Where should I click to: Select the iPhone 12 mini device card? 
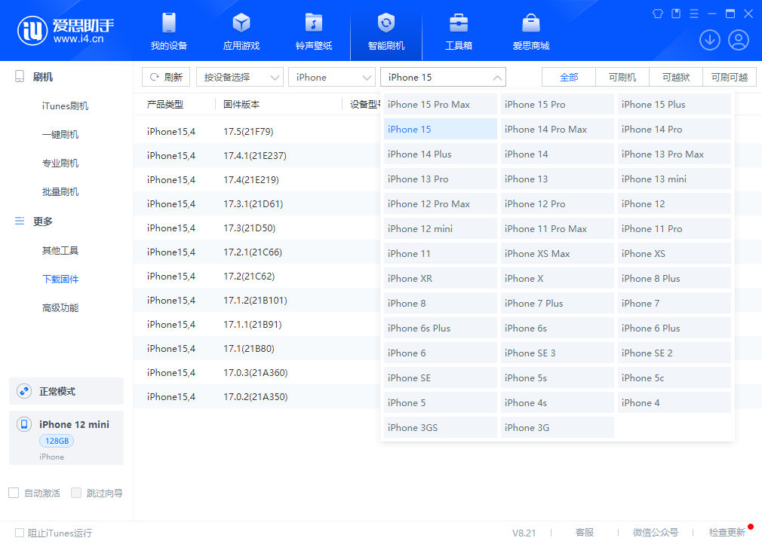point(66,438)
